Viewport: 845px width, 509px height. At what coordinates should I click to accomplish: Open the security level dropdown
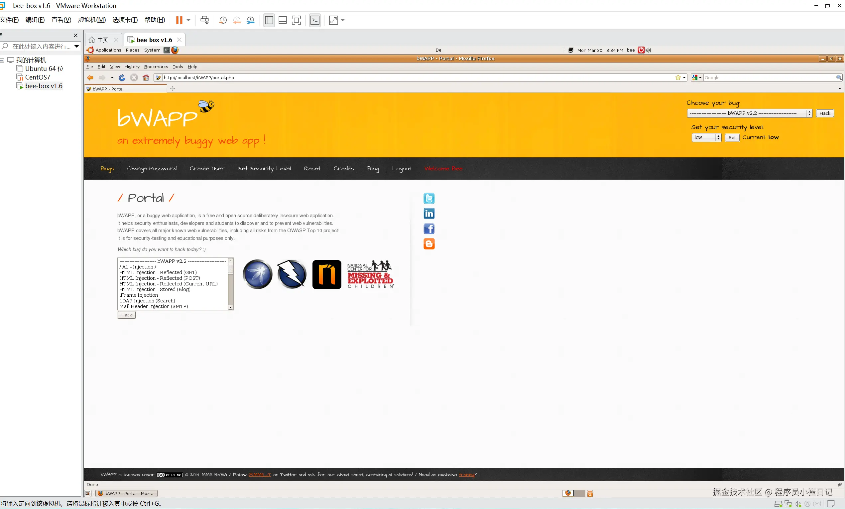coord(706,137)
